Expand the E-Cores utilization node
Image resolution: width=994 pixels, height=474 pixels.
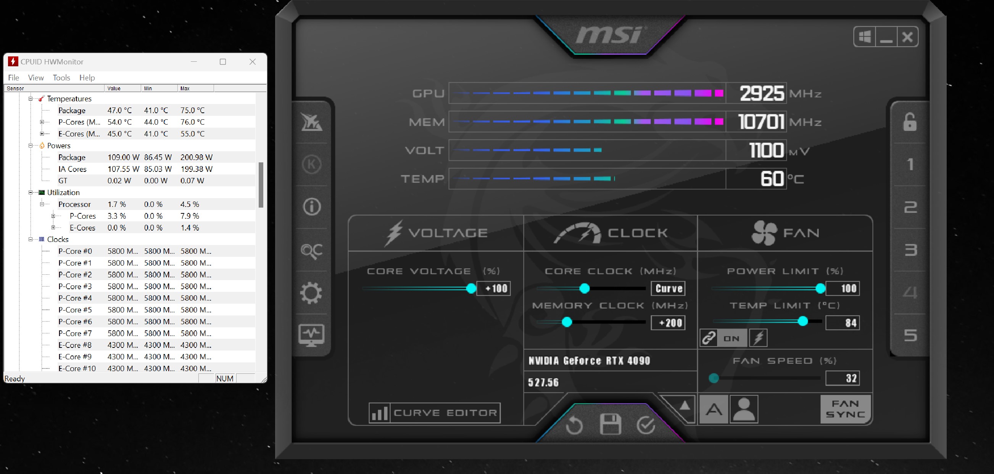click(53, 227)
